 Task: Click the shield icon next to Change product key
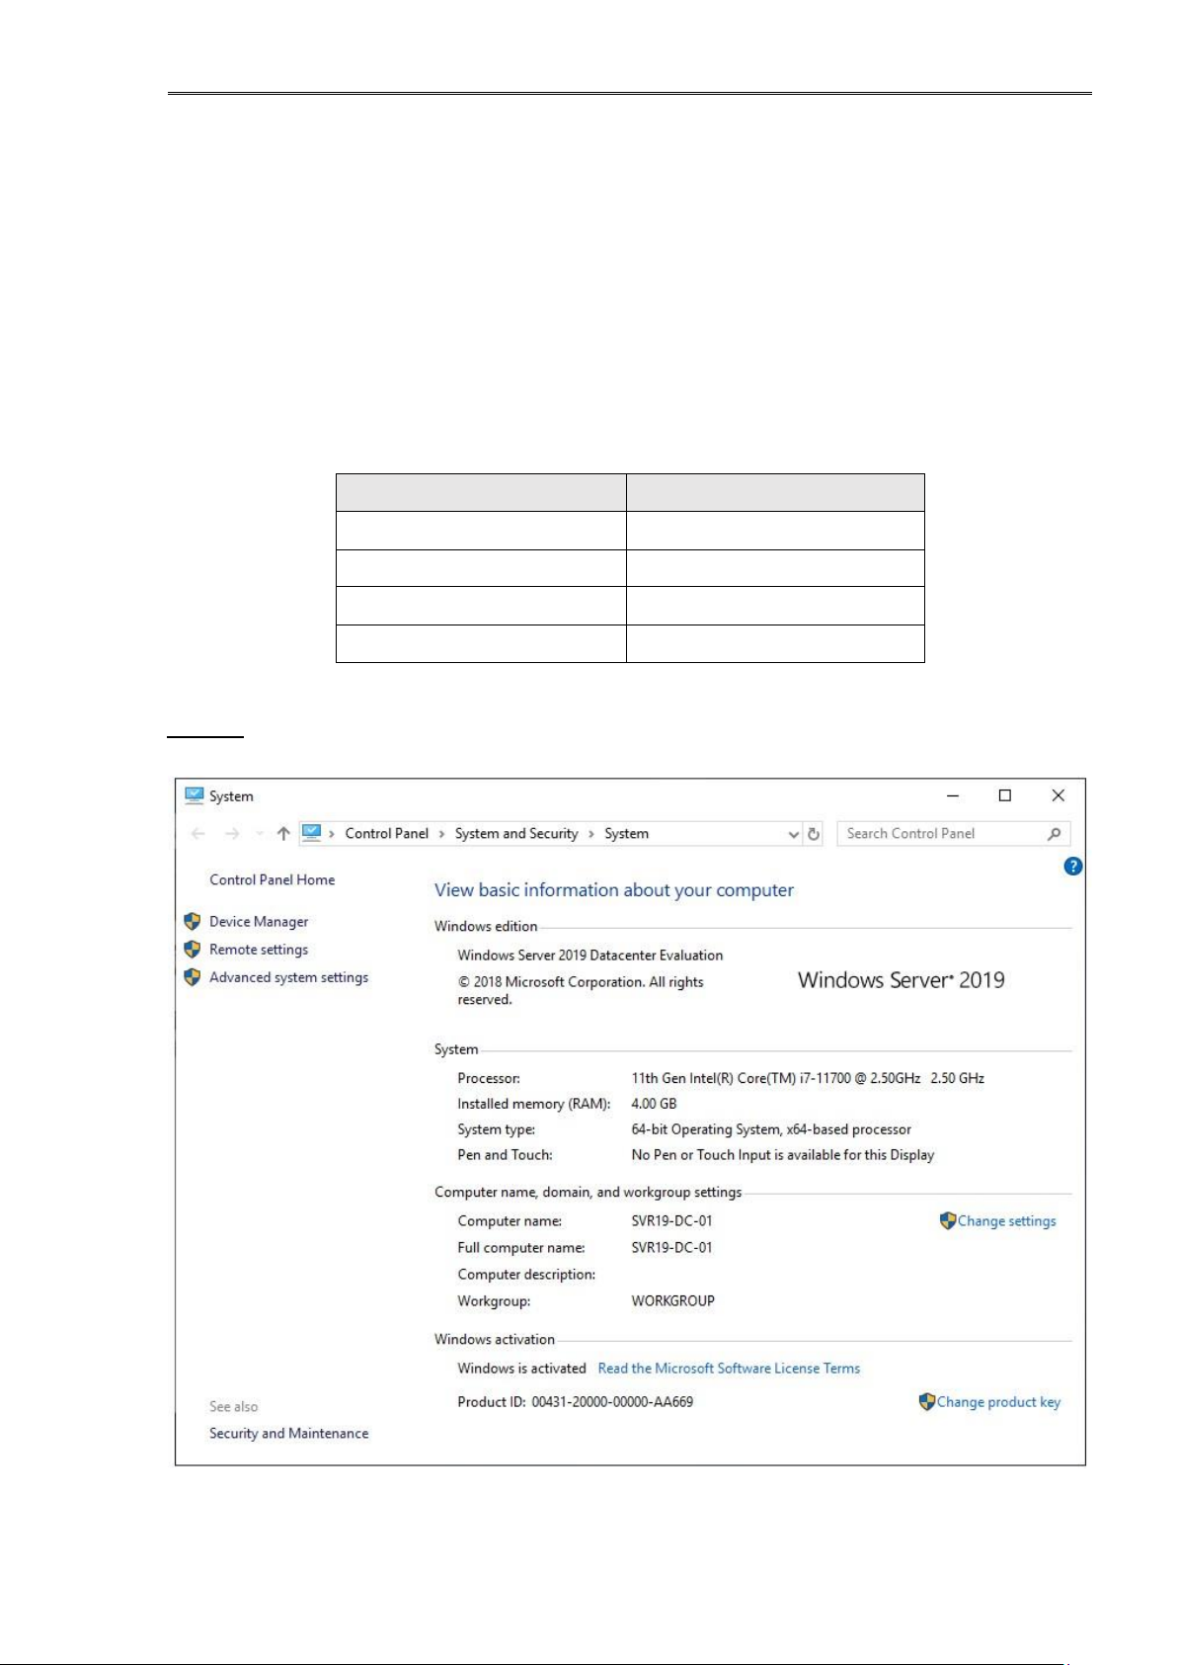coord(926,1401)
